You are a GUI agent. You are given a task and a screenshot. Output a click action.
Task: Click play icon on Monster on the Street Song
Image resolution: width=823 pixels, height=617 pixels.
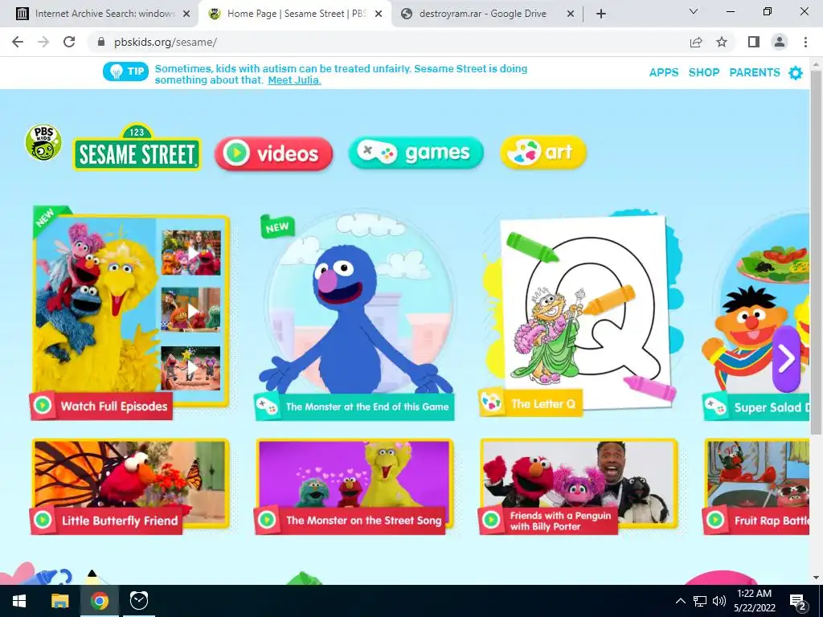(267, 520)
